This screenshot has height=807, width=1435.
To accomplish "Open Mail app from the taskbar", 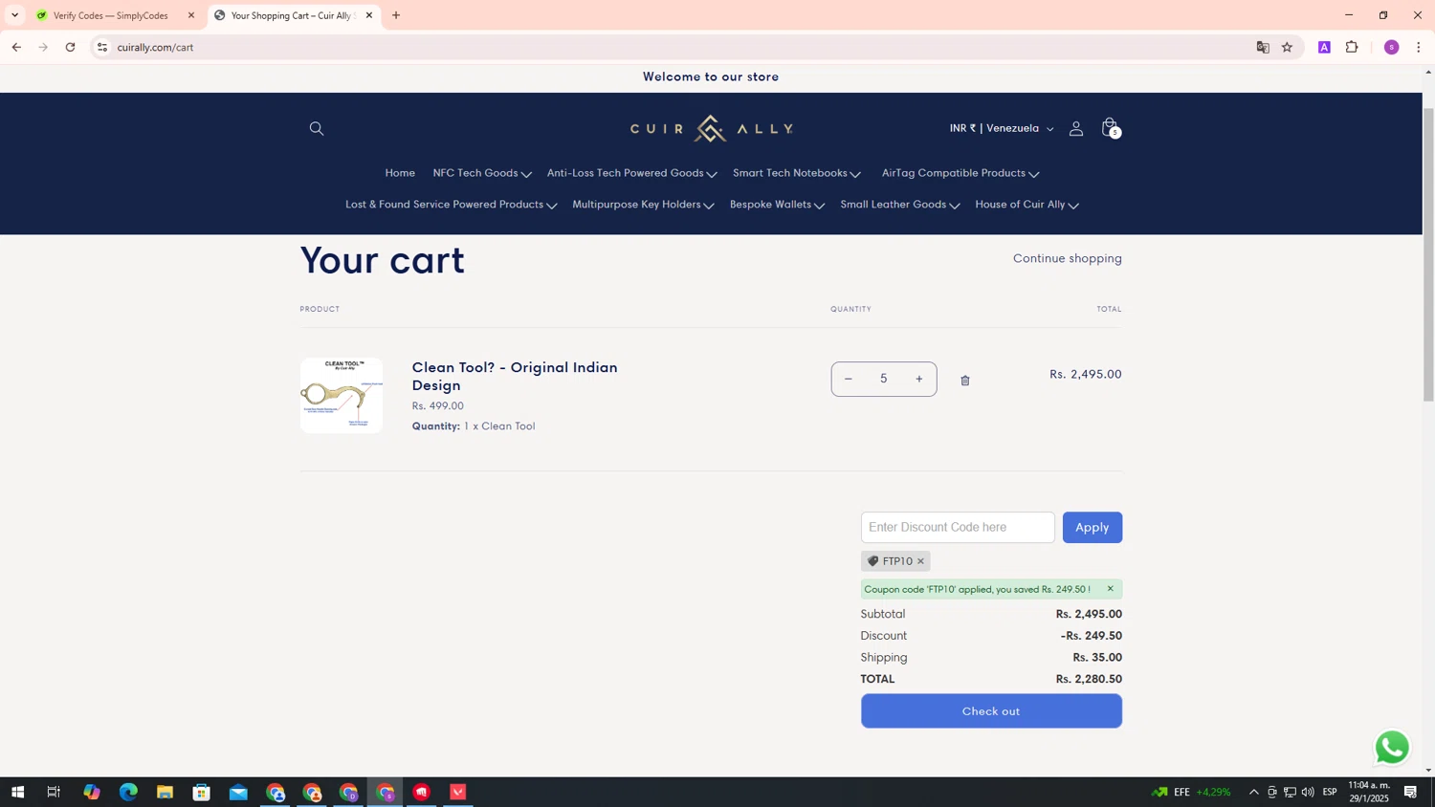I will click(x=238, y=792).
